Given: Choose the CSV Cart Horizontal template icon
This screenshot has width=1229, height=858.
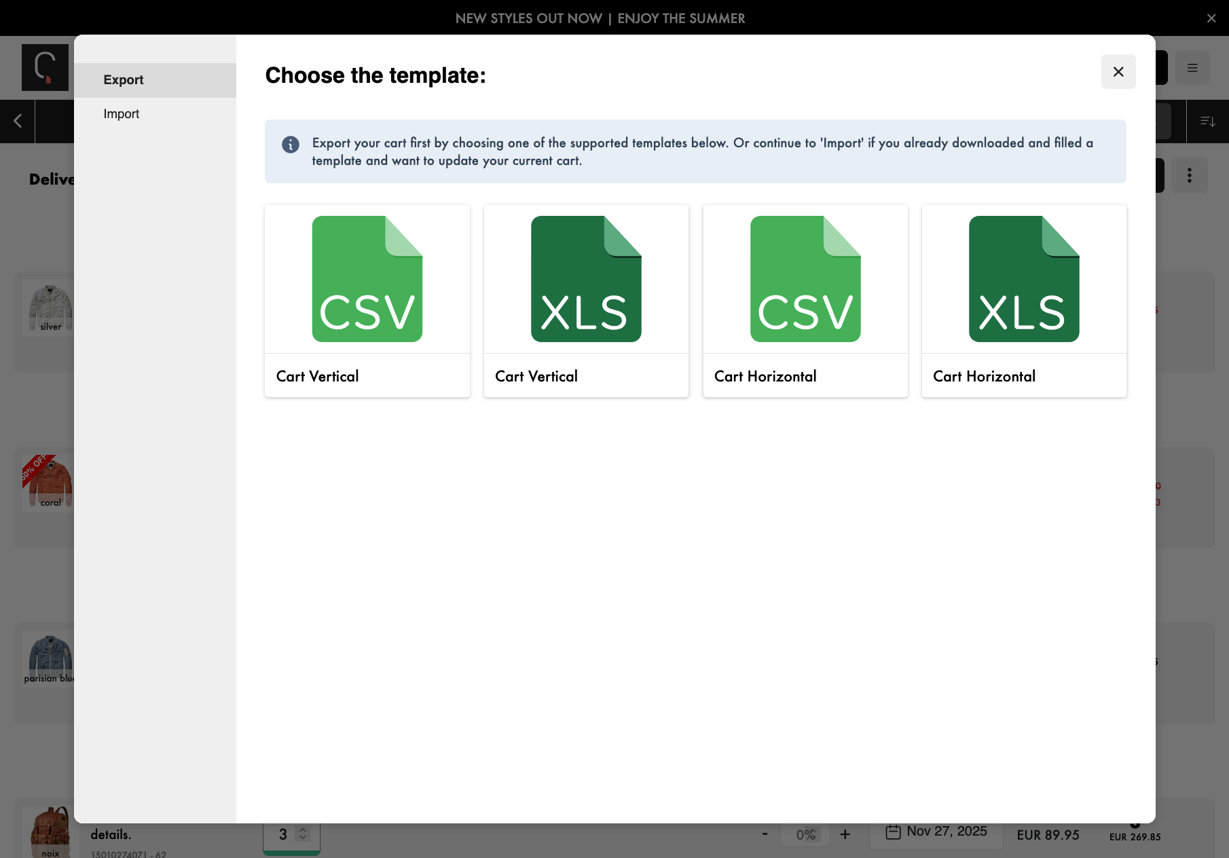Looking at the screenshot, I should (805, 279).
